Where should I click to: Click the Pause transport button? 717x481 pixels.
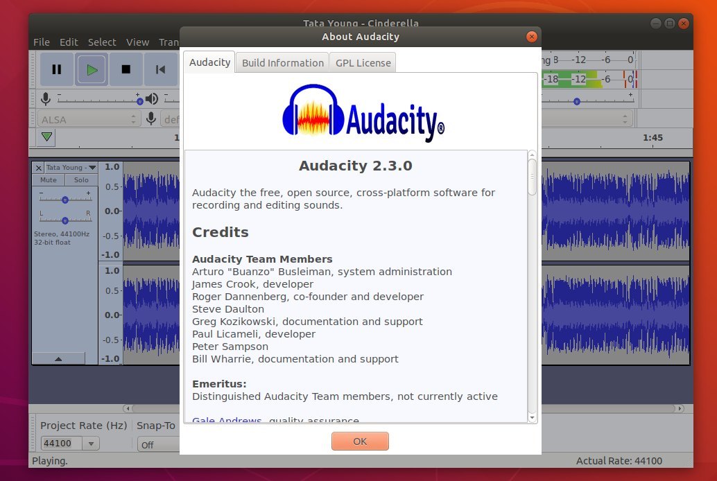point(57,69)
